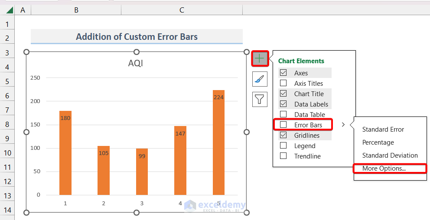Click the Chart Elements plus button

(260, 58)
